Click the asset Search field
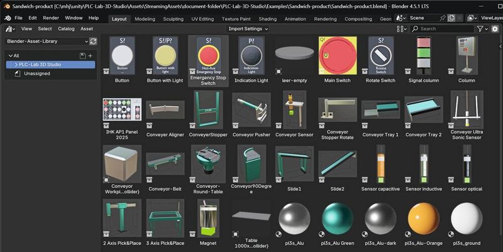 coord(442,29)
